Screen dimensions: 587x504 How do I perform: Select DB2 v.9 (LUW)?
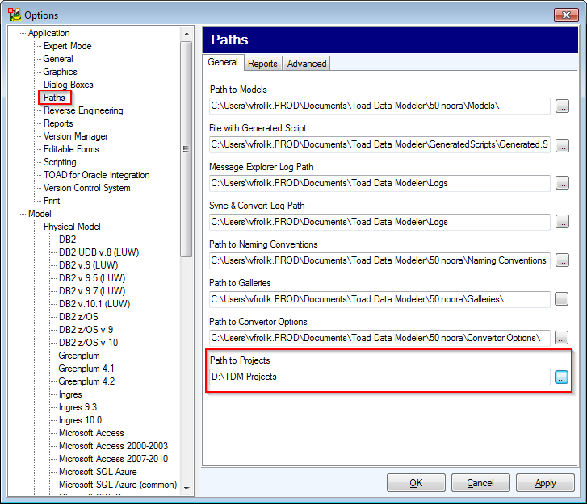click(x=88, y=265)
